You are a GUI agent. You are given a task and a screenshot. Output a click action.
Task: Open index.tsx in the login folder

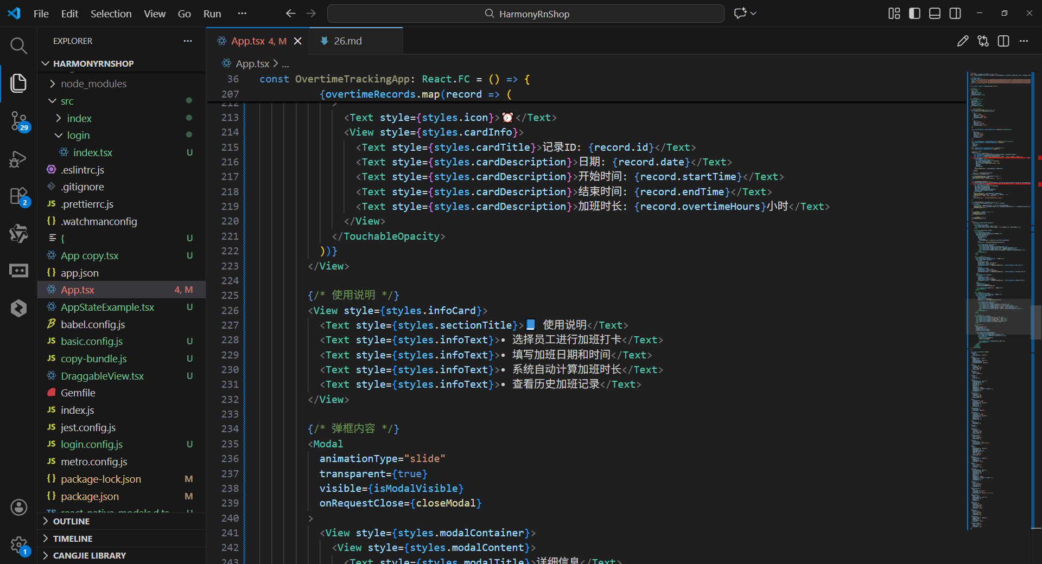pos(122,152)
